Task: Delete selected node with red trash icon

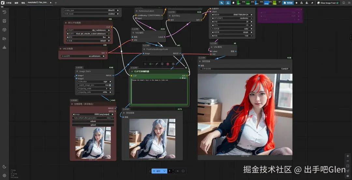Action: pos(168,64)
